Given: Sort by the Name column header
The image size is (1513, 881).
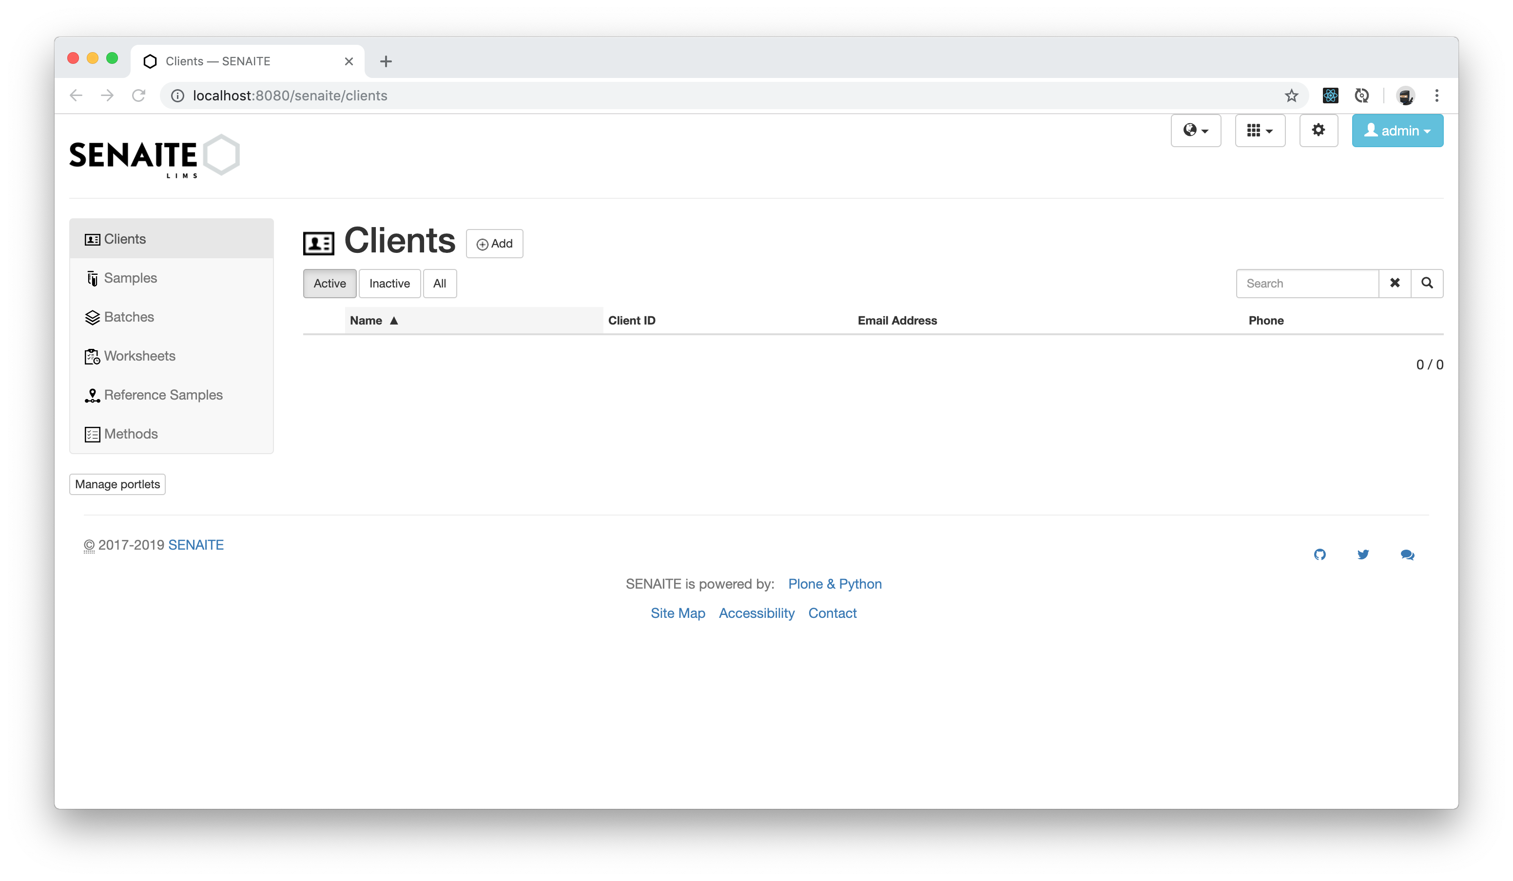Looking at the screenshot, I should pos(474,321).
